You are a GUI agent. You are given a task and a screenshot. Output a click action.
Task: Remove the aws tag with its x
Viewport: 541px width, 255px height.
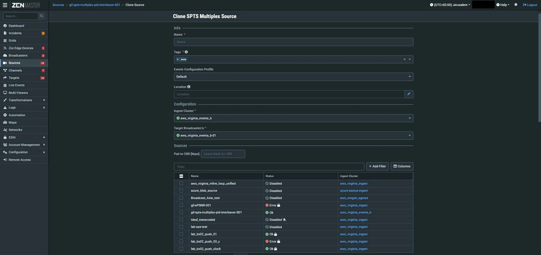click(178, 59)
